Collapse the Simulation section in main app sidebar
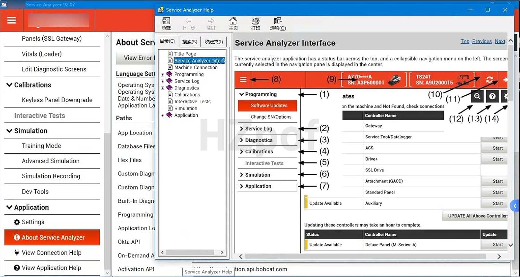This screenshot has height=277, width=520. tap(9, 131)
